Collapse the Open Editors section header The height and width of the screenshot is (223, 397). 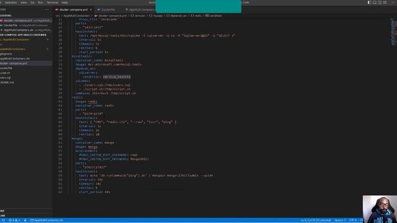[26, 15]
